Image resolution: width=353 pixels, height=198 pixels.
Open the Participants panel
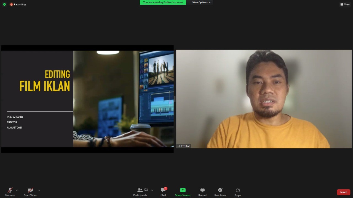coord(140,192)
